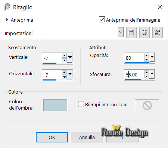Pick the Colore dell'ombra color swatch
Screen dimensions: 168x148
[55, 105]
